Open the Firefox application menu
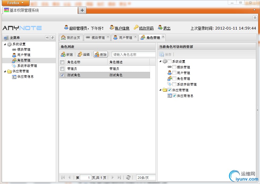260x184 pixels. pos(16,3)
